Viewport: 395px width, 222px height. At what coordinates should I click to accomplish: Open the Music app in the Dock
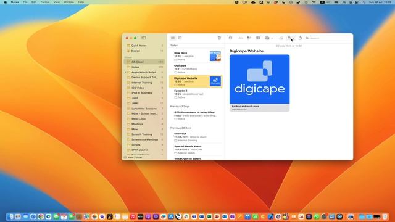[133, 216]
